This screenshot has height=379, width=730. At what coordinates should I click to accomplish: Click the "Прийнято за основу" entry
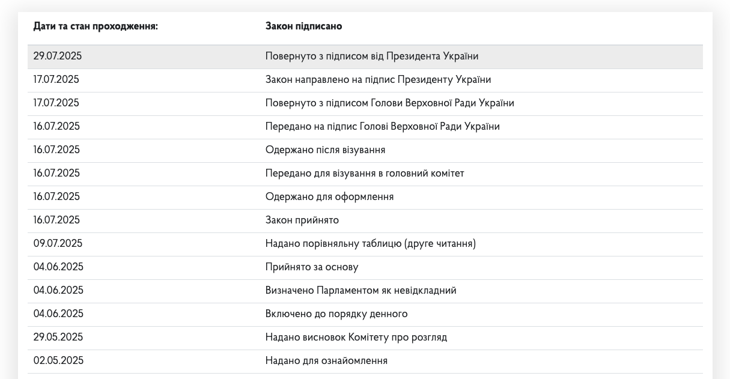pos(311,267)
